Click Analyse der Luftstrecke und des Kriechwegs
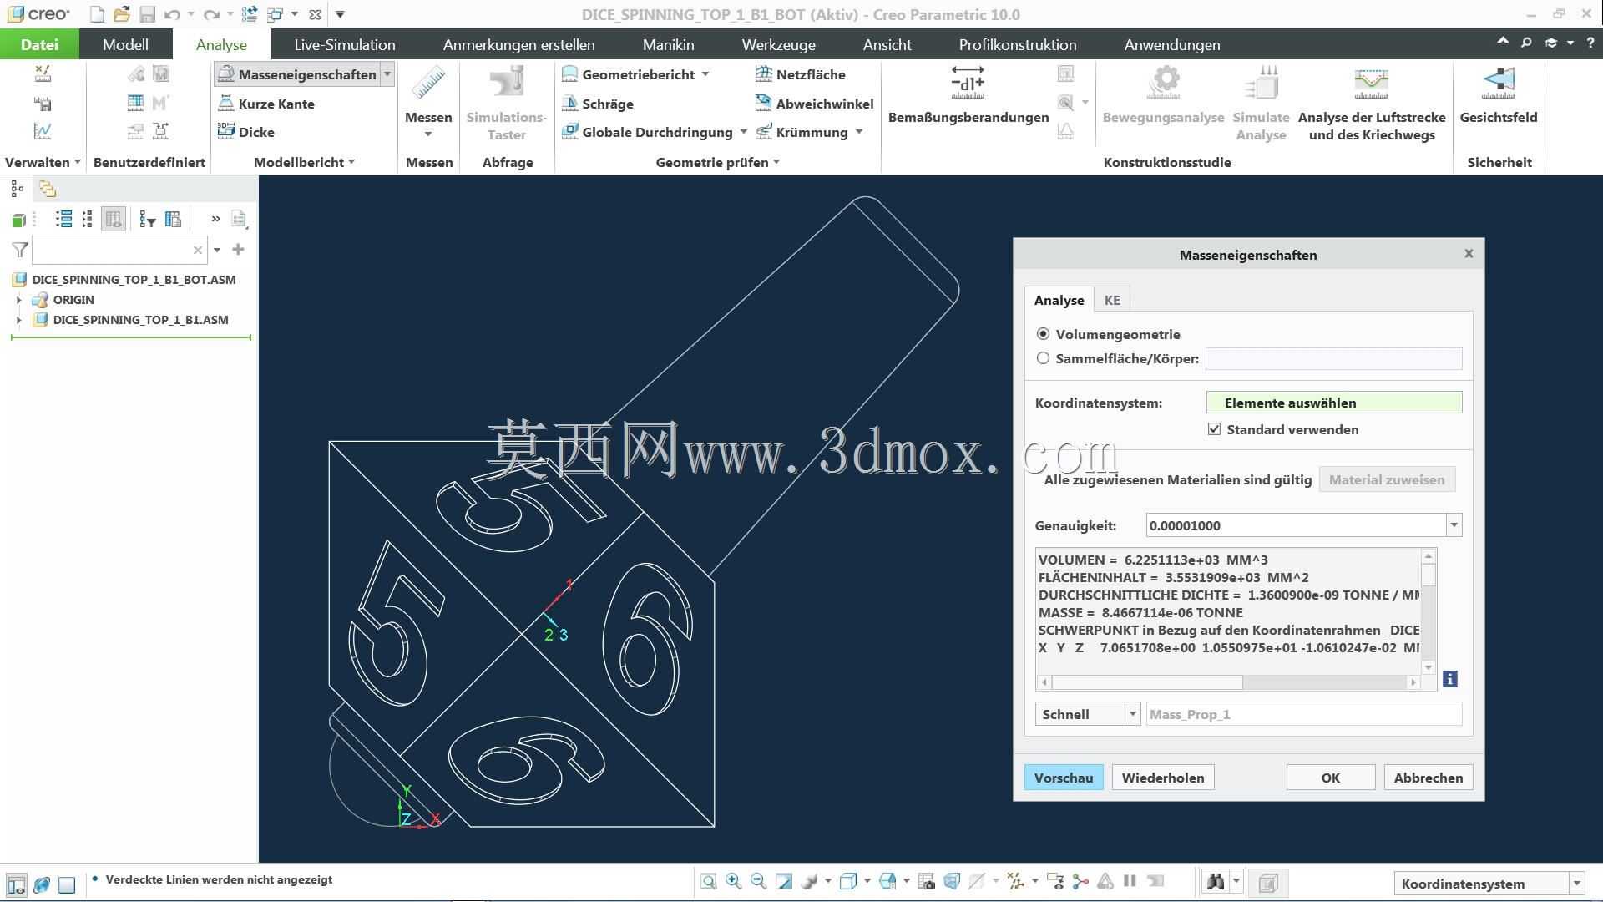This screenshot has height=902, width=1603. point(1372,104)
